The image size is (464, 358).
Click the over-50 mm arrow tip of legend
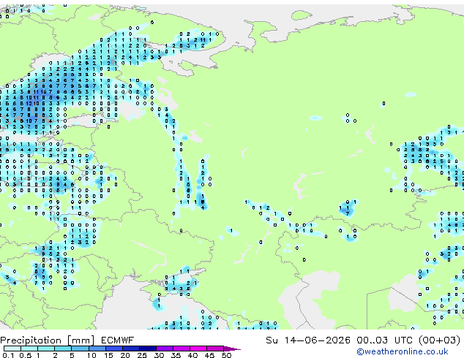[232, 349]
